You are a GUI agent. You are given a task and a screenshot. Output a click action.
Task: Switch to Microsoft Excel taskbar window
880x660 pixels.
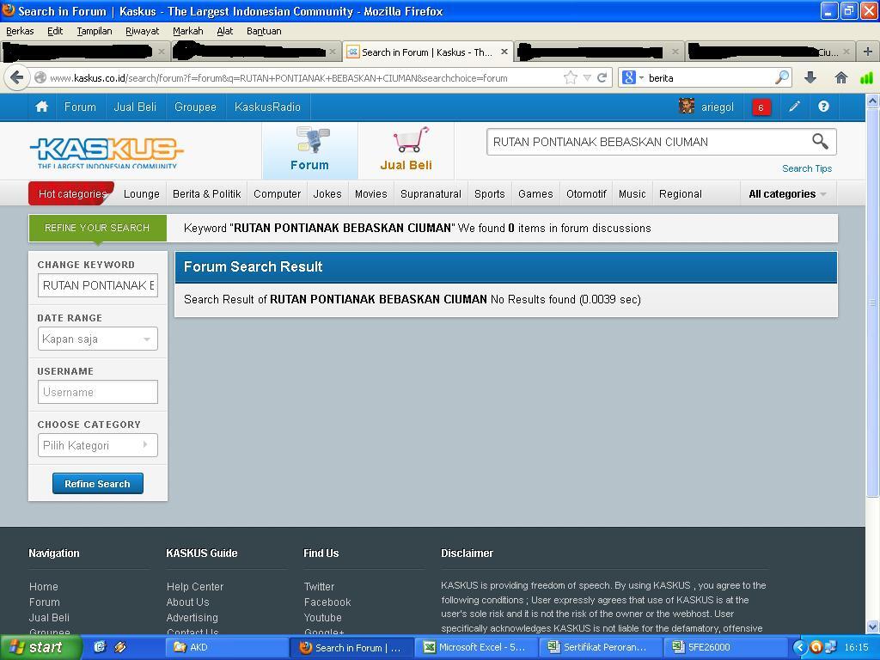click(476, 647)
